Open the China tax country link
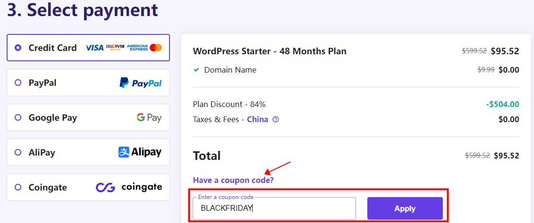Image resolution: width=534 pixels, height=223 pixels. [257, 120]
